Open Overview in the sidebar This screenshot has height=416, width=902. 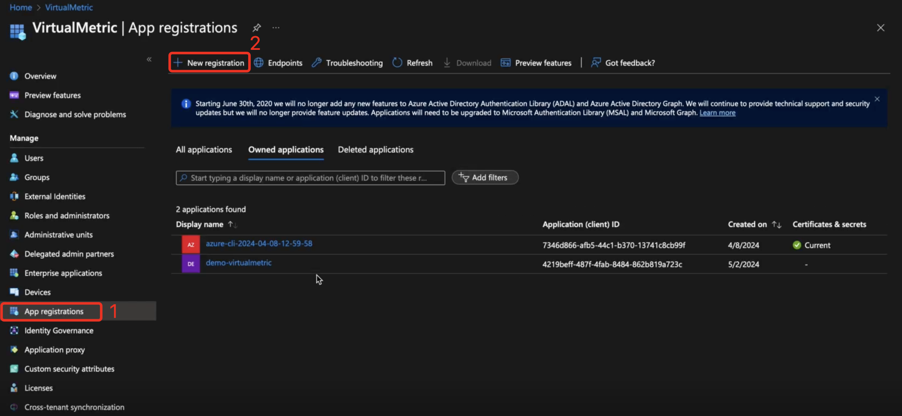point(40,76)
